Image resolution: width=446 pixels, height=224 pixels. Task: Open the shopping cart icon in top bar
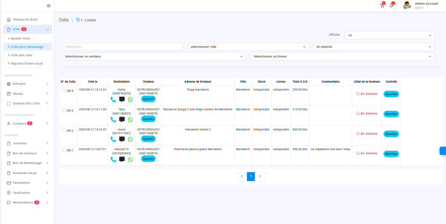382,5
